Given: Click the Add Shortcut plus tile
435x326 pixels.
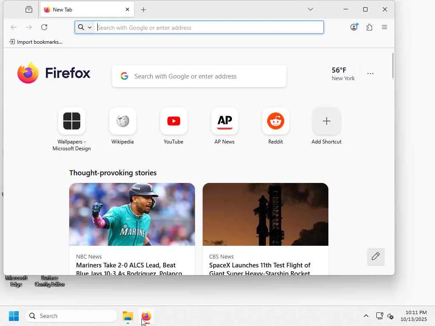Looking at the screenshot, I should tap(327, 121).
